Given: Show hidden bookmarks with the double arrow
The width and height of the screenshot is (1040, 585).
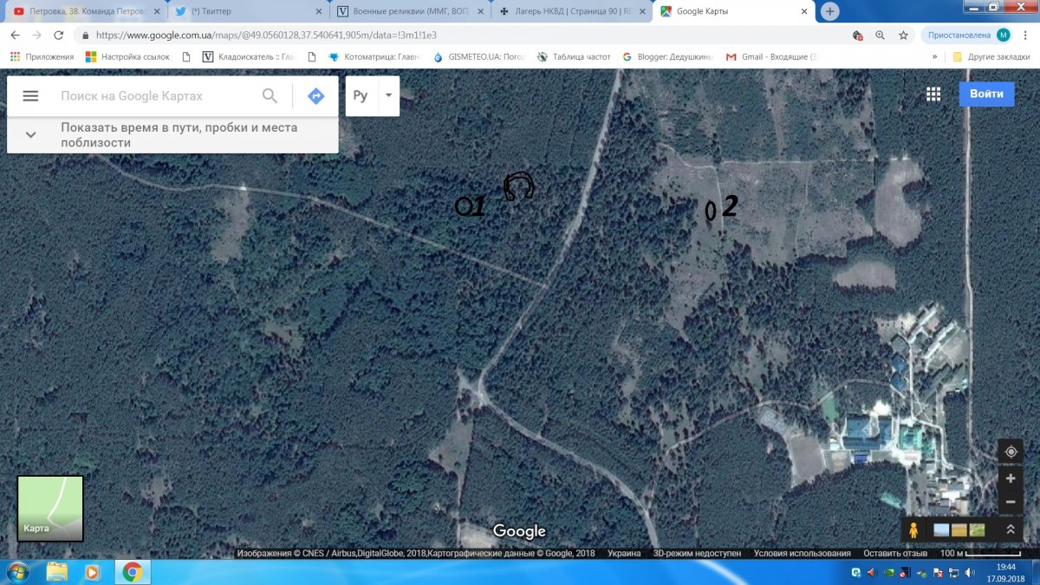Looking at the screenshot, I should point(934,56).
